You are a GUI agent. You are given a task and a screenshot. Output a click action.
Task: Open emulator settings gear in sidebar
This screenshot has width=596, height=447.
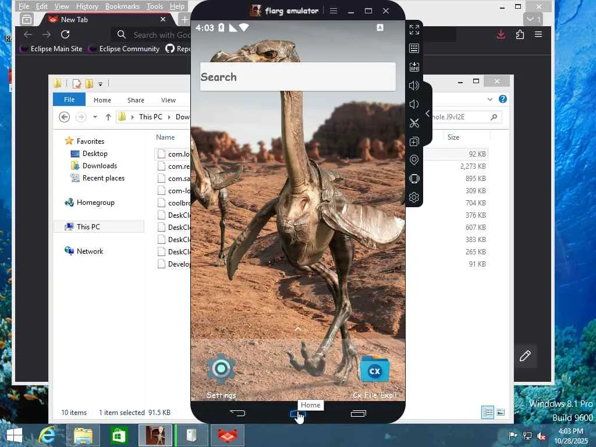[414, 197]
